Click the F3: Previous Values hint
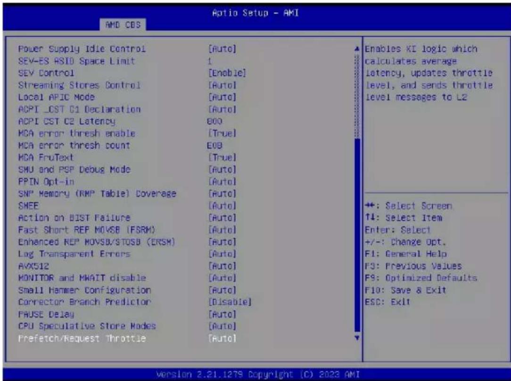The image size is (511, 381). click(413, 266)
